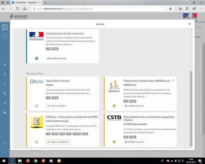This screenshot has width=205, height=164.
Task: Click the Services dialog vertical scrollbar
Action: click(191, 109)
